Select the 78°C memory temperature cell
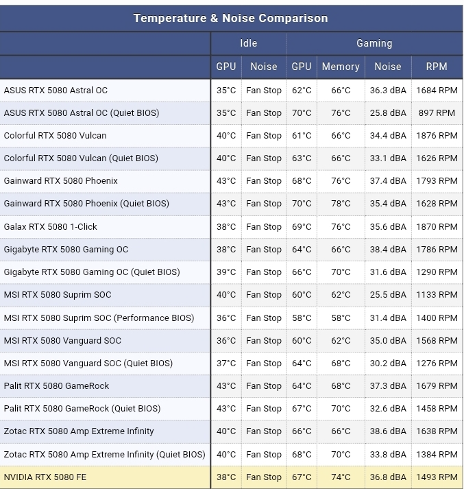 (341, 203)
